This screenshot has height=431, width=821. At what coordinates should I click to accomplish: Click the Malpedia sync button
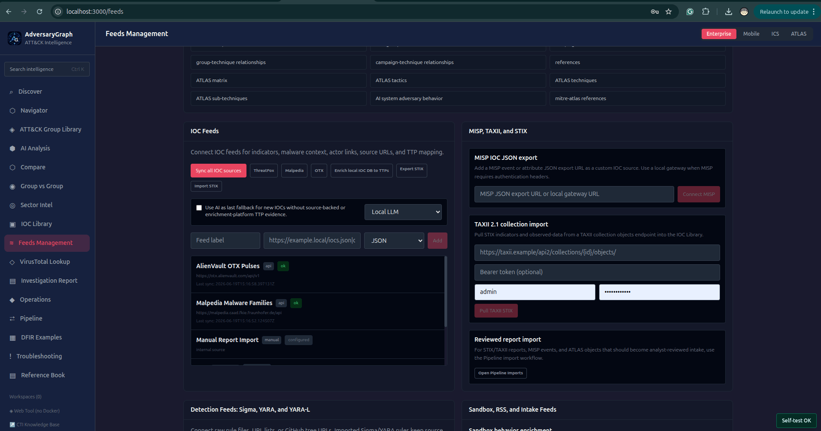[294, 171]
